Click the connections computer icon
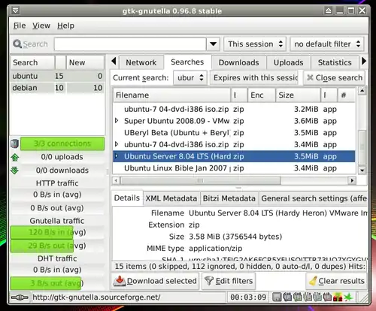This screenshot has width=376, height=311. [x=15, y=143]
